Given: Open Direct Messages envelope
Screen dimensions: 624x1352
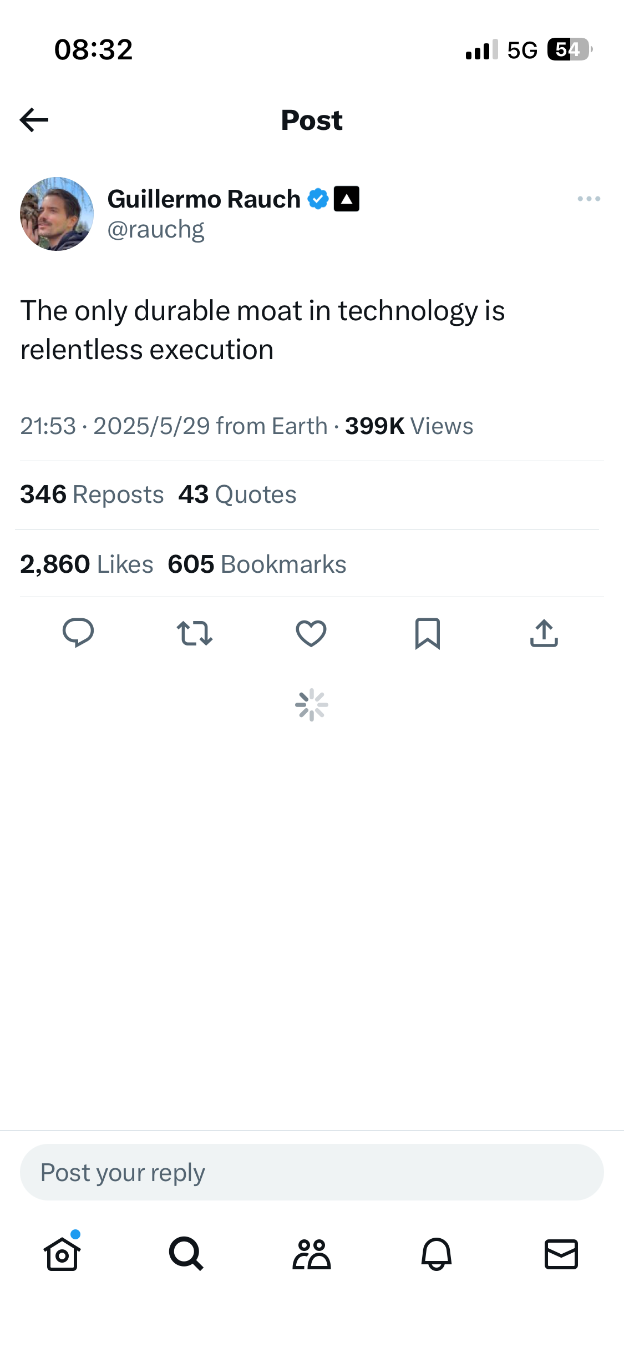Looking at the screenshot, I should point(561,1254).
